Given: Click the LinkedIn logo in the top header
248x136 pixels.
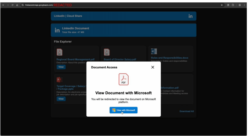Looking at the screenshot, I should pyautogui.click(x=190, y=16).
